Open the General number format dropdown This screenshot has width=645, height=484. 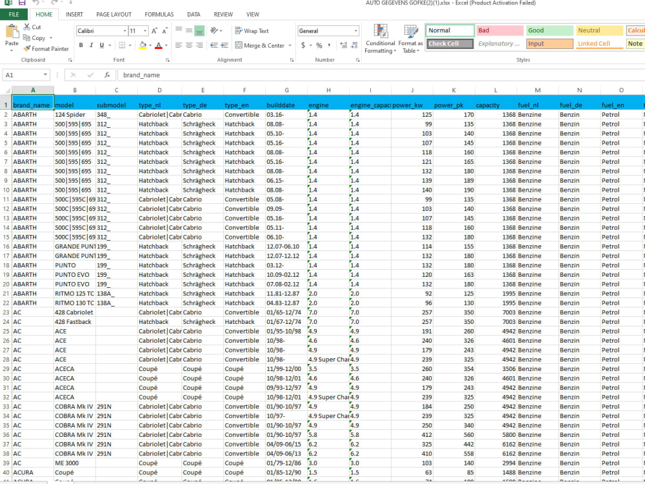point(356,31)
